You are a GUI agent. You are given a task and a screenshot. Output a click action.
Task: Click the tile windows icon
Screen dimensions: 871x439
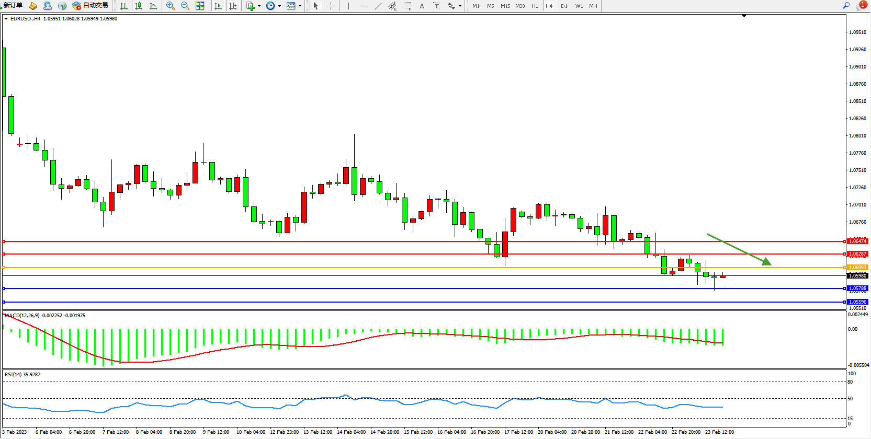[200, 6]
